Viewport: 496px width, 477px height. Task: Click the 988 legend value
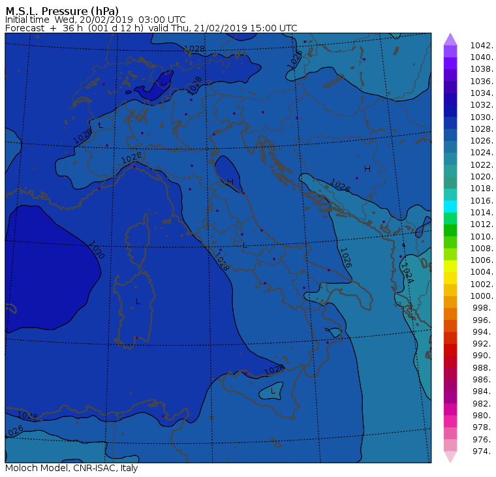483,367
